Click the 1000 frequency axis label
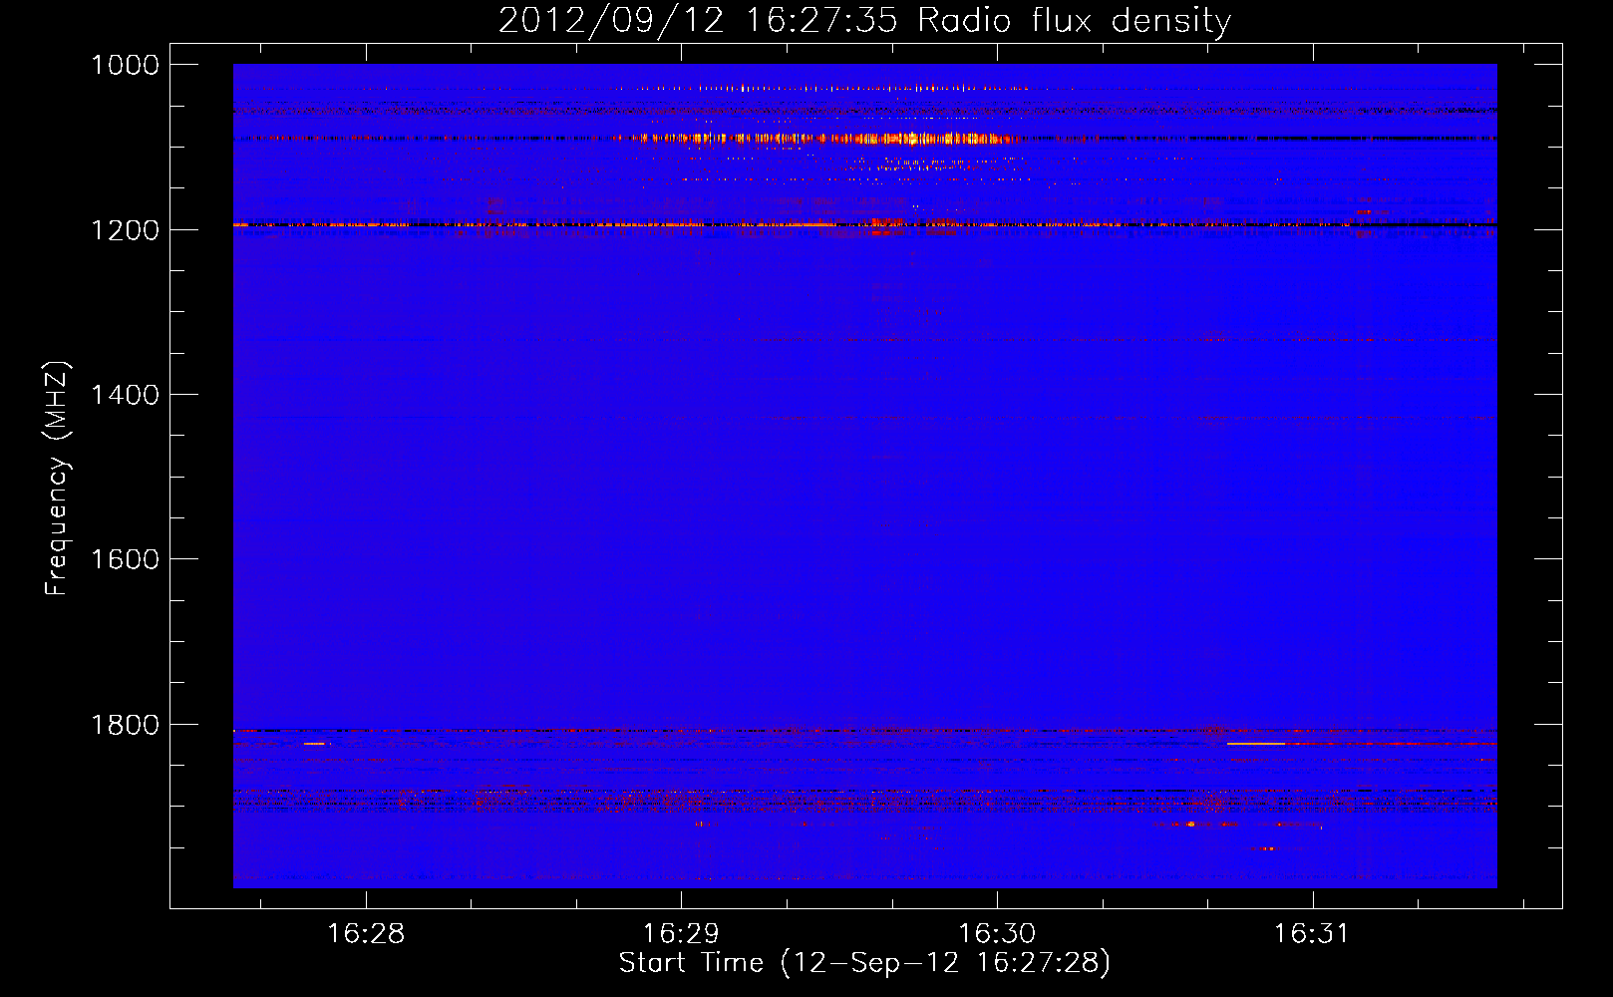The height and width of the screenshot is (997, 1613). [x=125, y=65]
